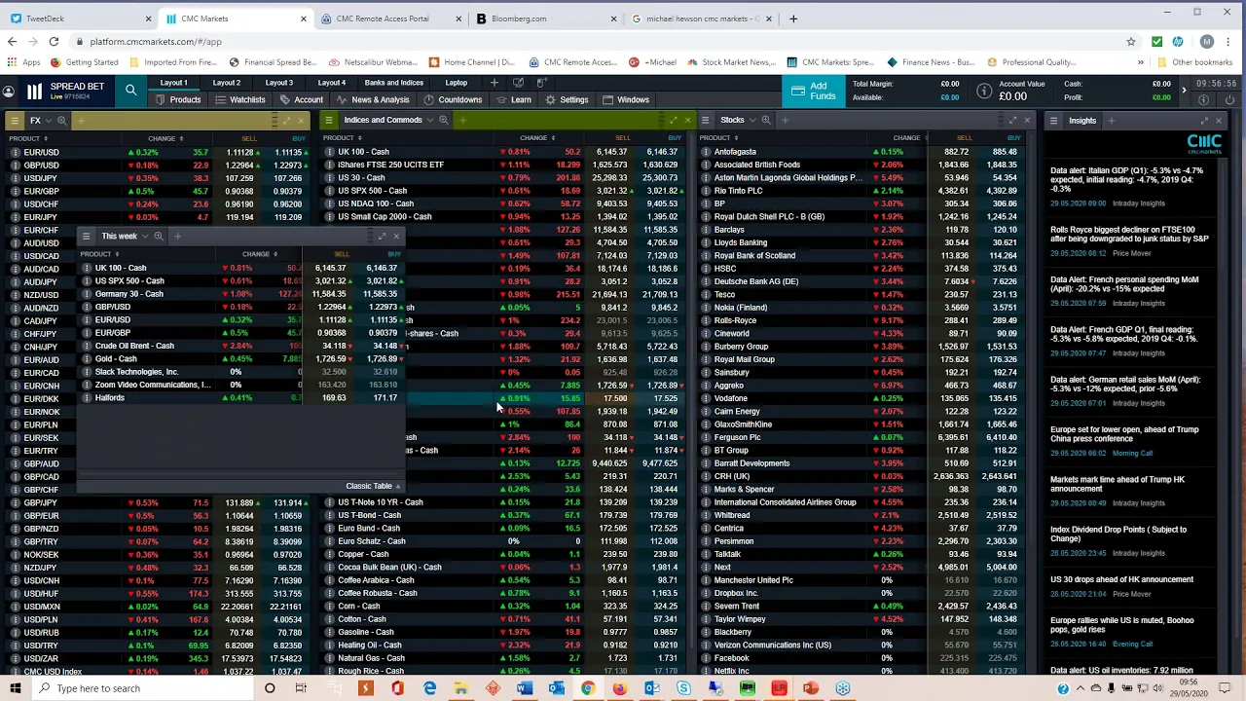Image resolution: width=1246 pixels, height=701 pixels.
Task: Open Stocks panel hamburger menu
Action: click(706, 121)
